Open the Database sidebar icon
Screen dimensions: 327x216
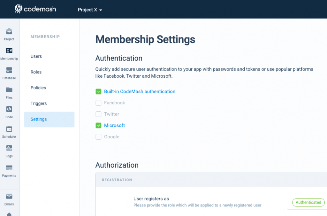(x=9, y=70)
